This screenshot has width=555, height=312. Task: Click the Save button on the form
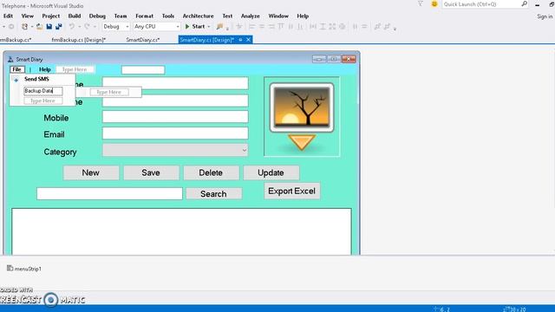click(x=151, y=172)
